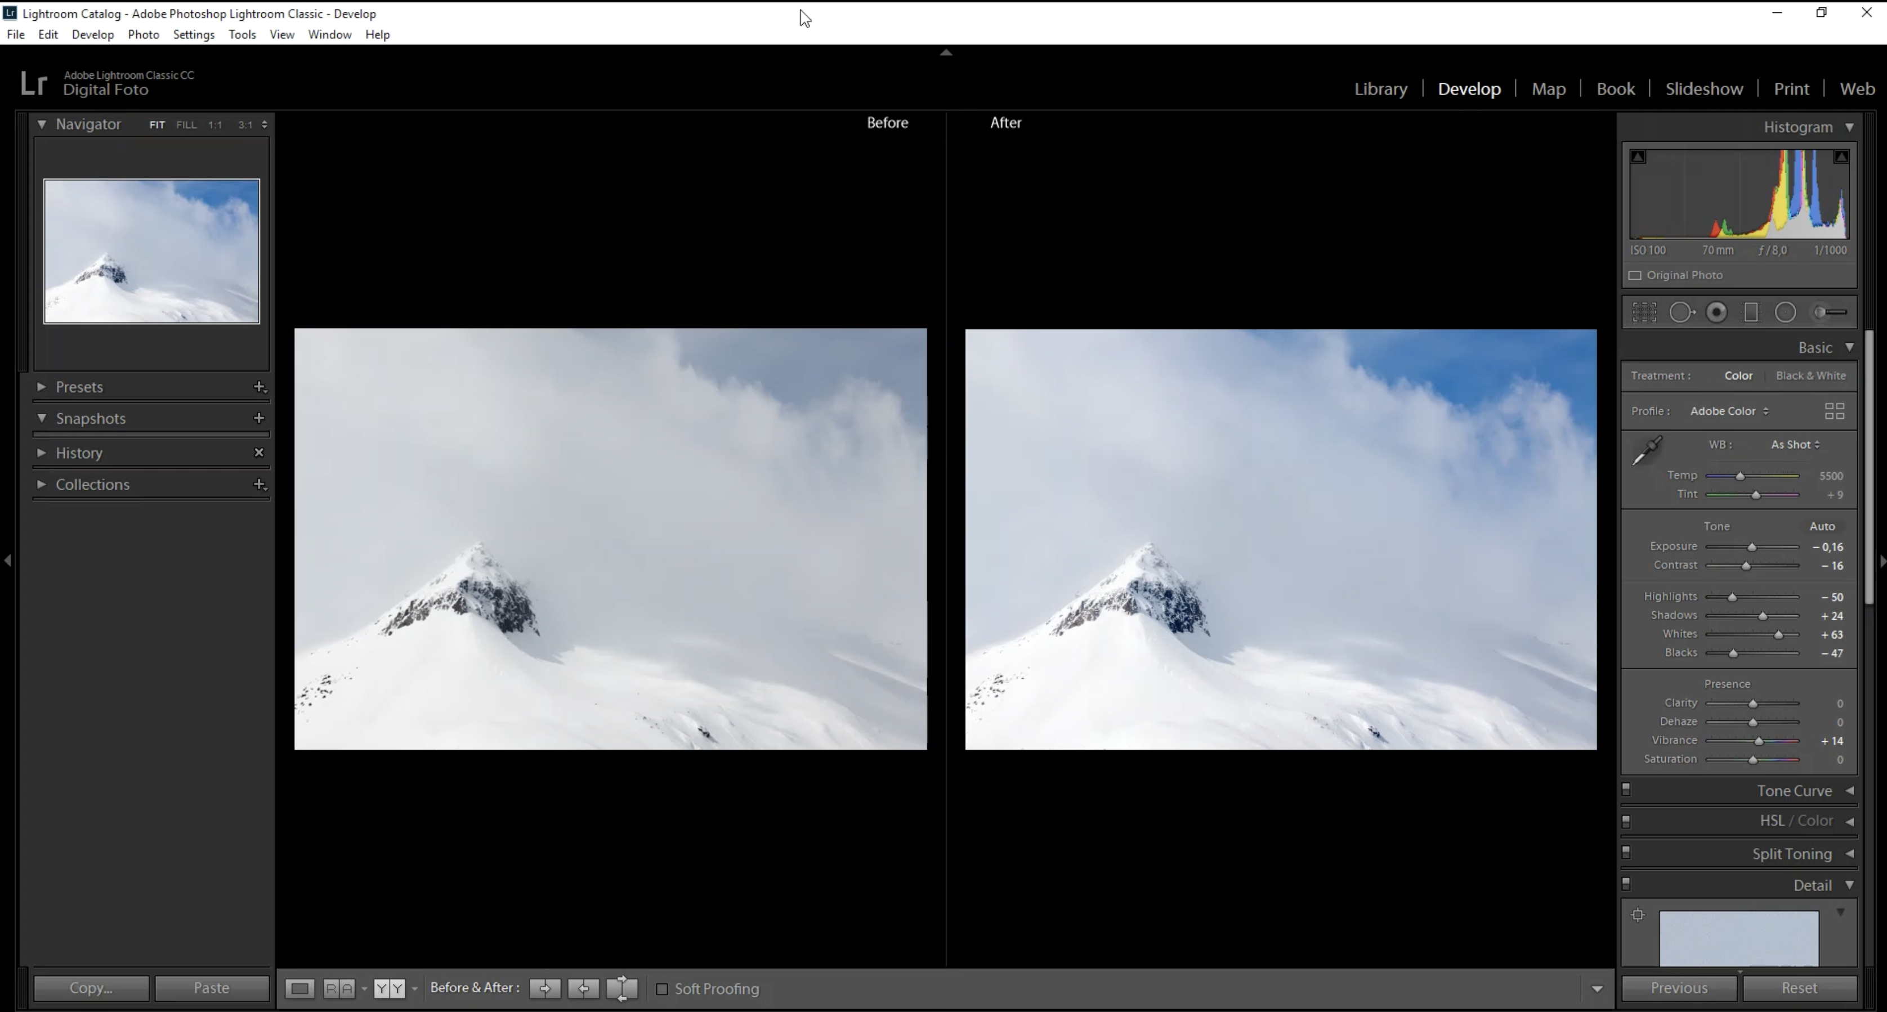The width and height of the screenshot is (1887, 1012).
Task: Open the WB As Shot dropdown
Action: [1795, 445]
